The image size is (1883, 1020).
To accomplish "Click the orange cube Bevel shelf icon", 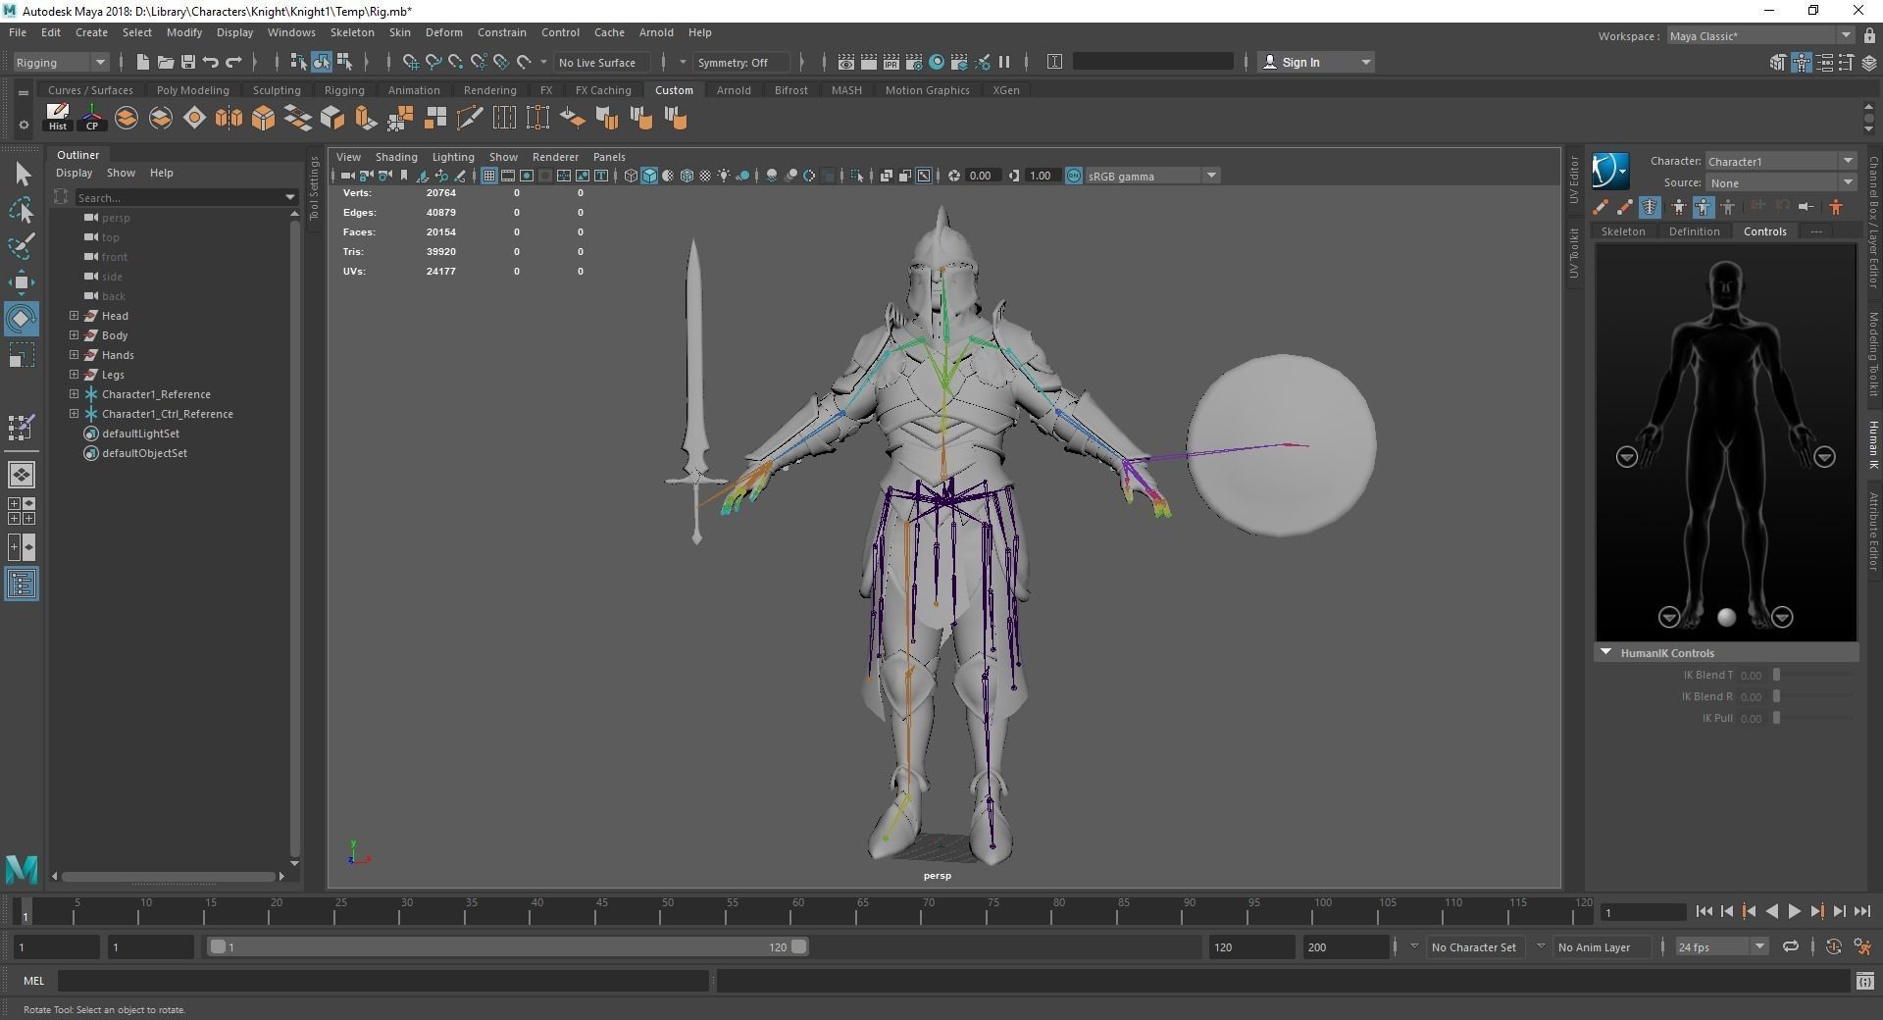I will click(263, 119).
